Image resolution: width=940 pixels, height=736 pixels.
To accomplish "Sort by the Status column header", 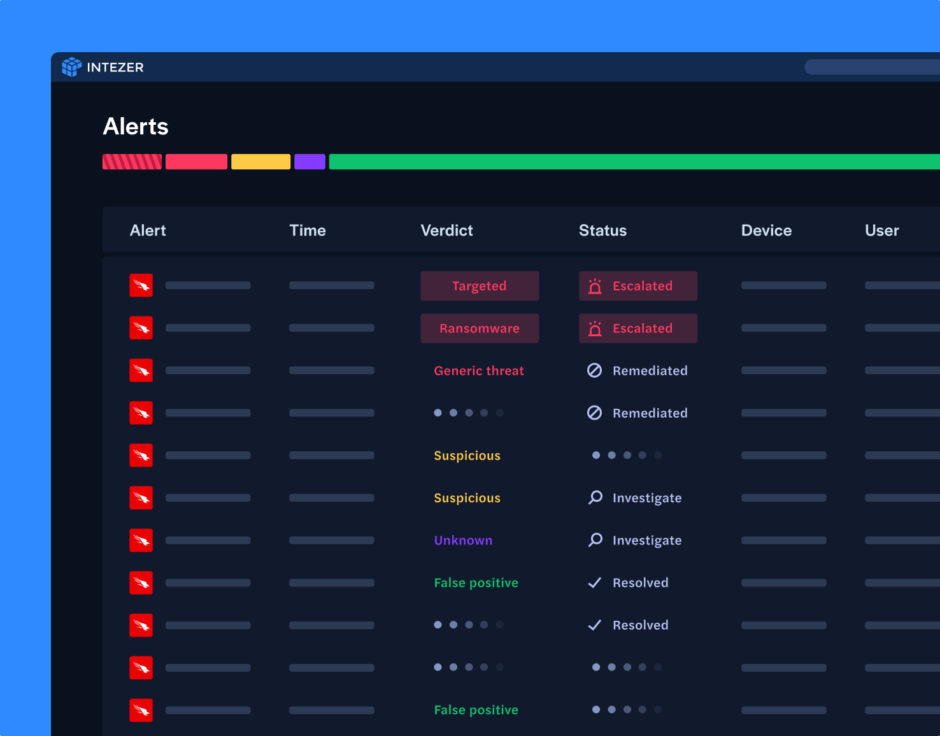I will coord(602,230).
